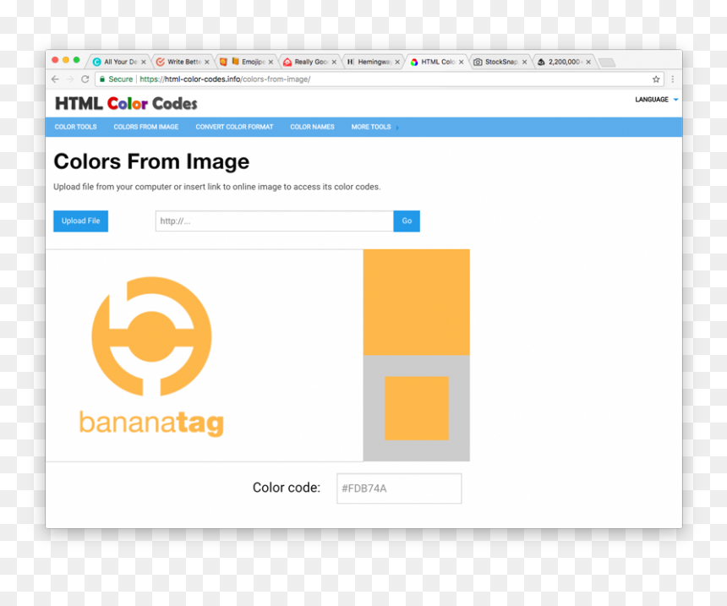Image resolution: width=727 pixels, height=606 pixels.
Task: Open the COLORS FROM IMAGE menu item
Action: tap(146, 127)
